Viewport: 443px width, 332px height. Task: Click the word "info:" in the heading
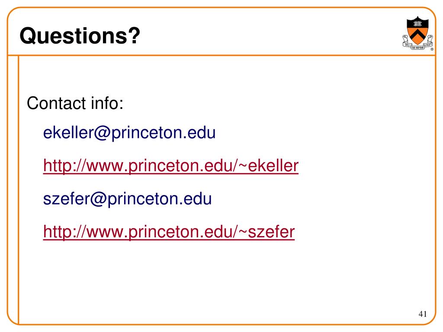pos(107,104)
